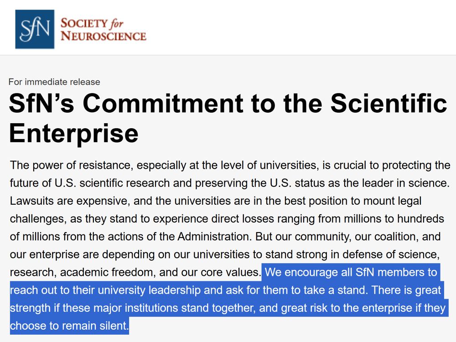Viewport: 456px width, 342px height.
Task: Click the words 'Lawsuits are expensive'
Action: (55, 201)
